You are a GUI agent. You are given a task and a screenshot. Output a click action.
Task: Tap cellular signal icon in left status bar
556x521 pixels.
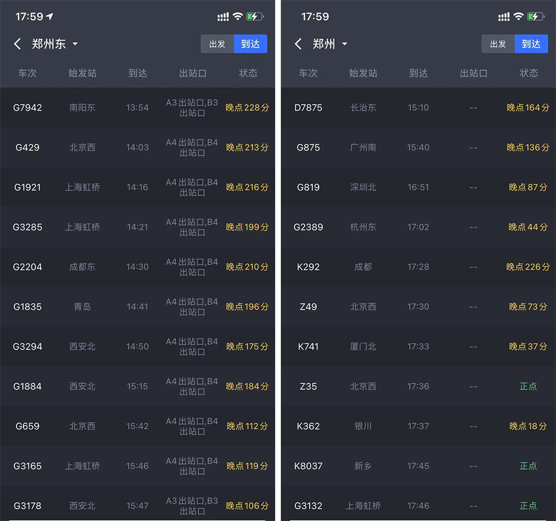223,17
